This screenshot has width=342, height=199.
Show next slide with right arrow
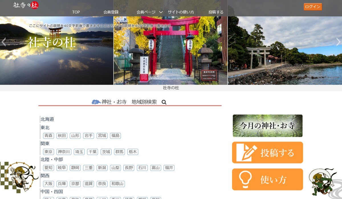pyautogui.click(x=338, y=42)
